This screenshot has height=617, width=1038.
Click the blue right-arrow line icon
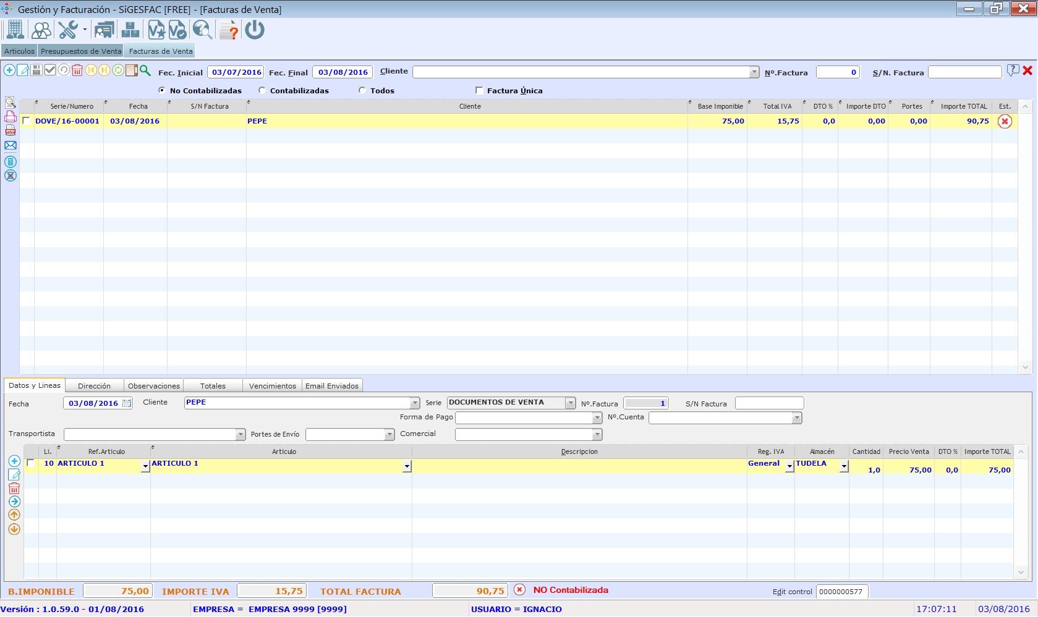[x=14, y=502]
